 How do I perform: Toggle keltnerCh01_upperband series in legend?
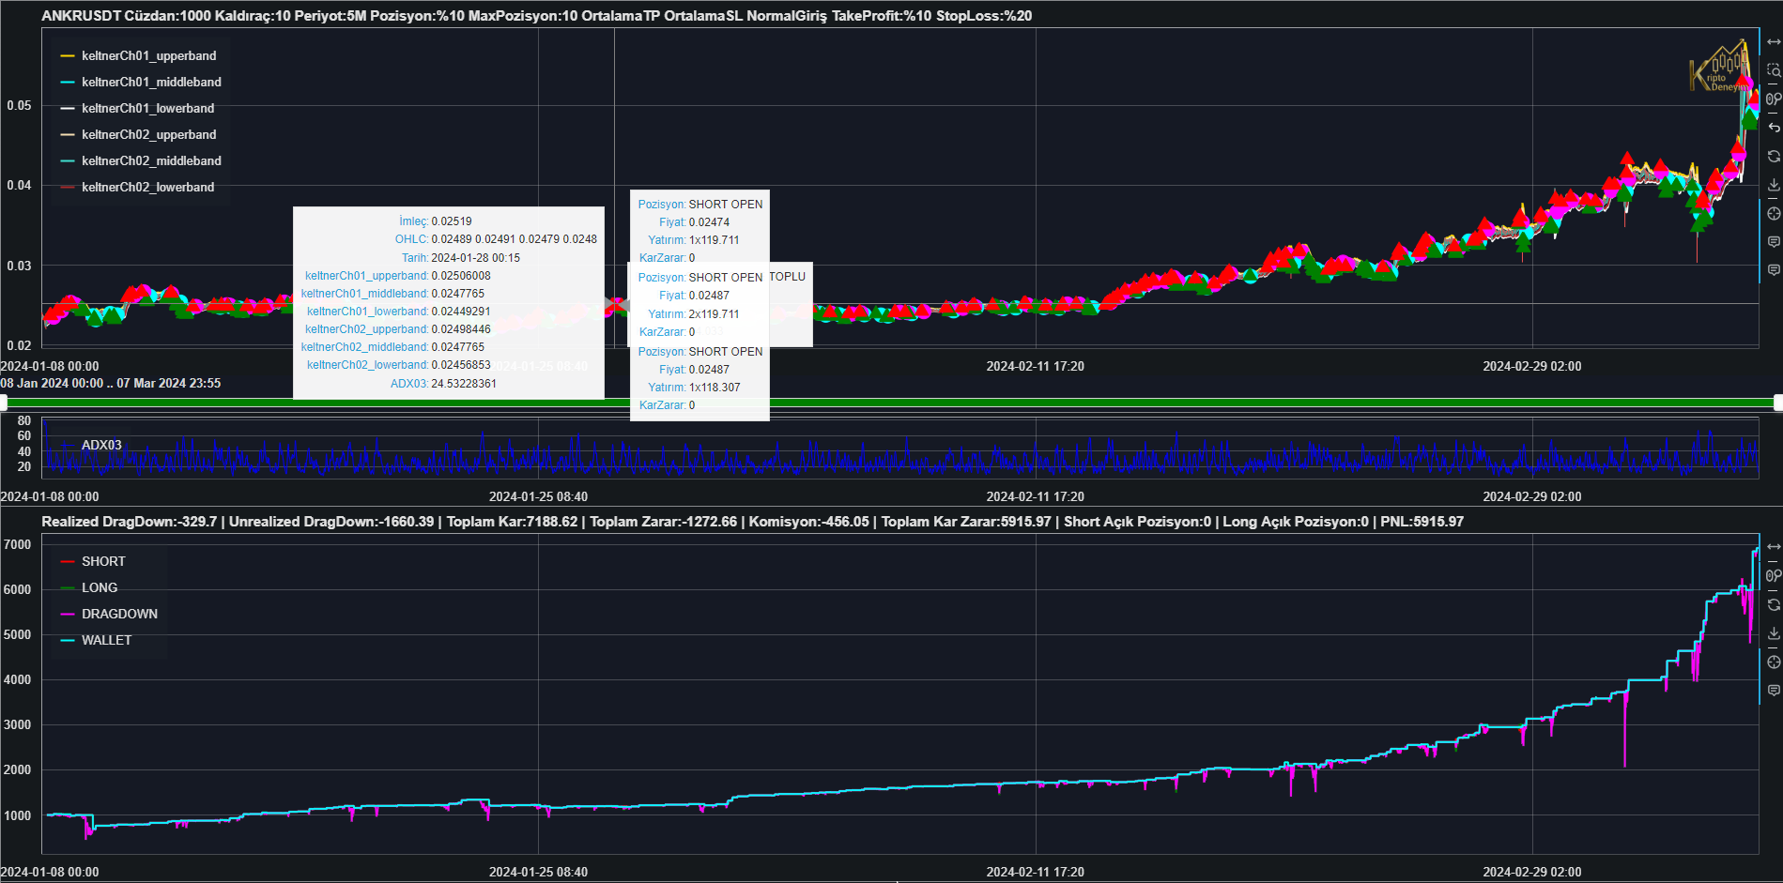[148, 56]
